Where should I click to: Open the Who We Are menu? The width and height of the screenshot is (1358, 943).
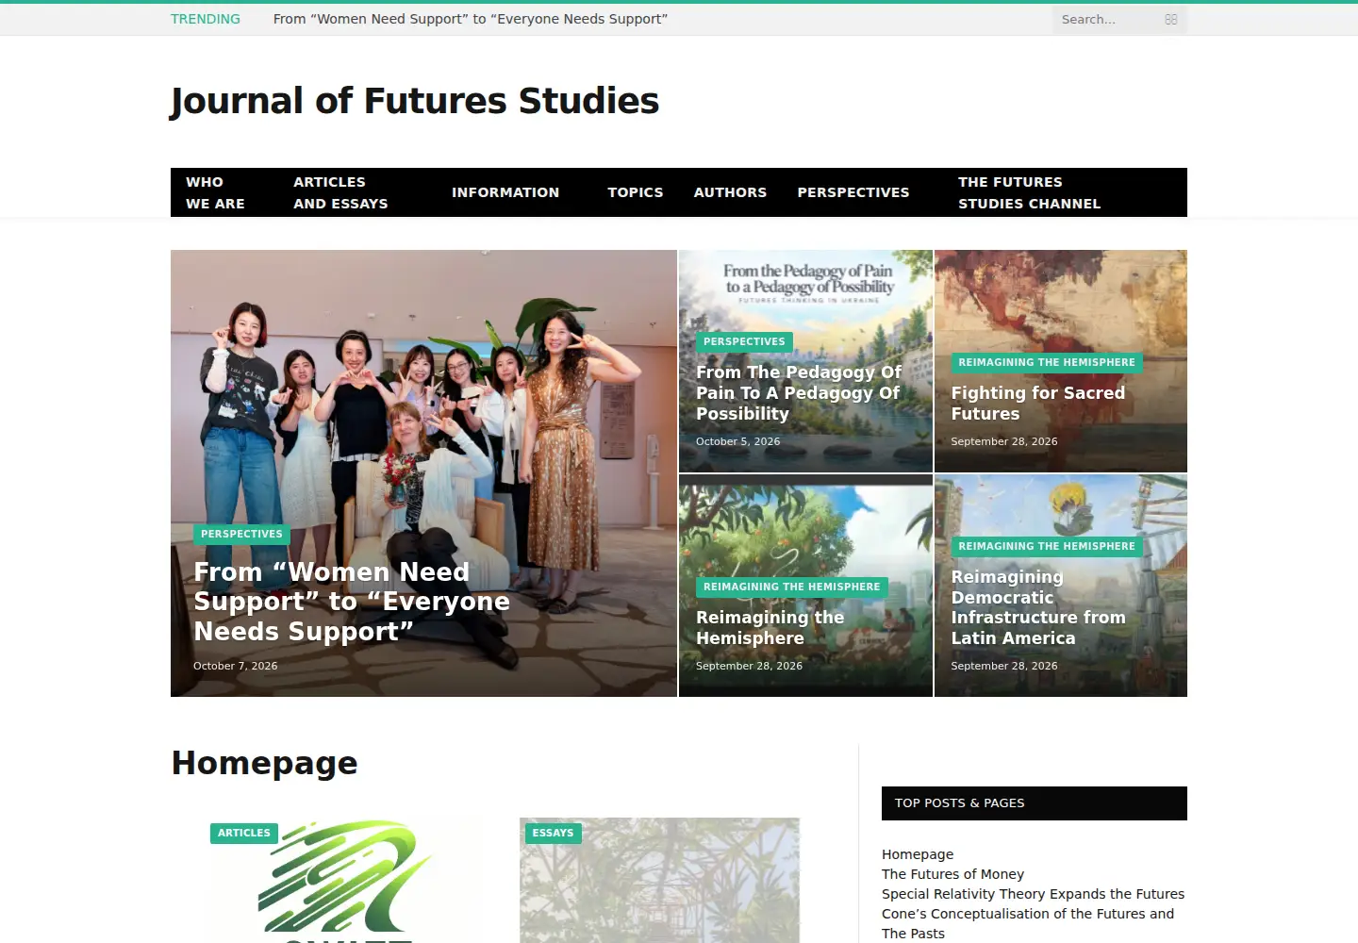tap(215, 192)
